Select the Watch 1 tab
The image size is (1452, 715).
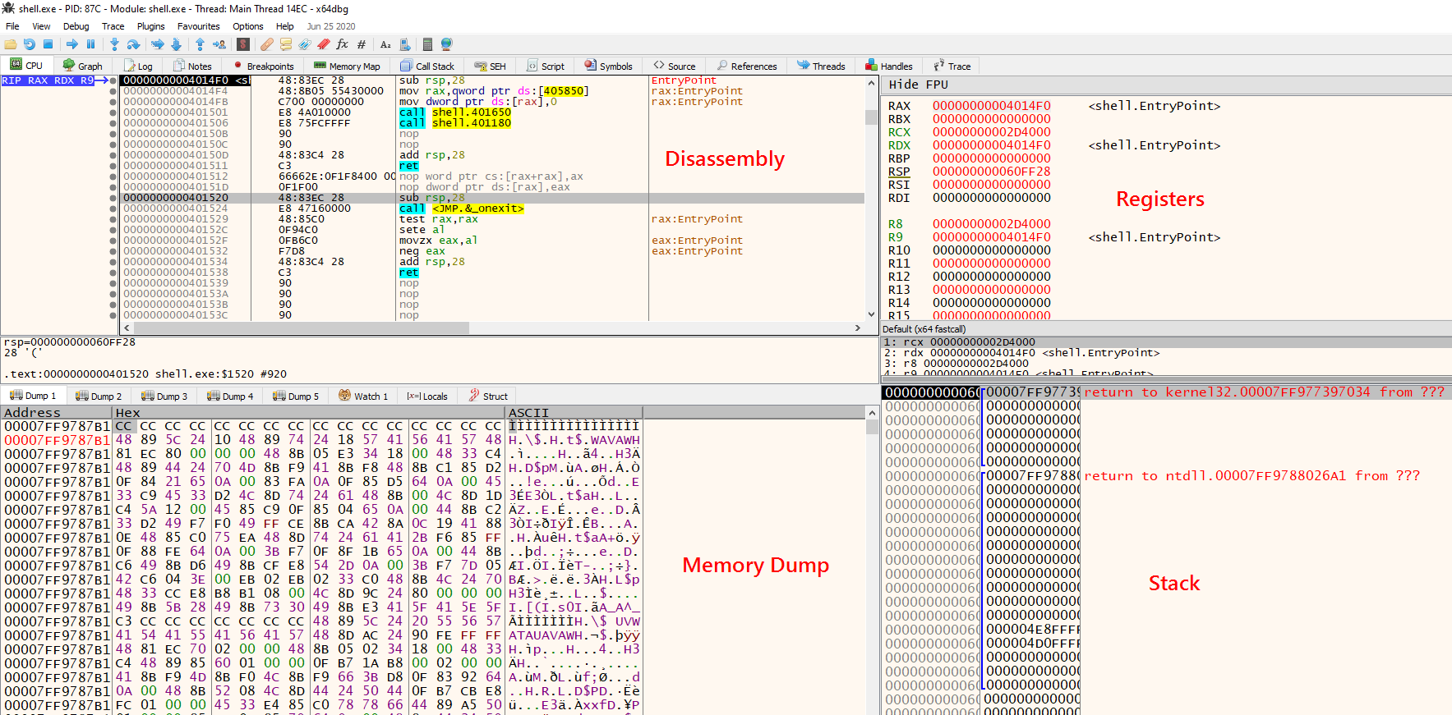(x=364, y=396)
